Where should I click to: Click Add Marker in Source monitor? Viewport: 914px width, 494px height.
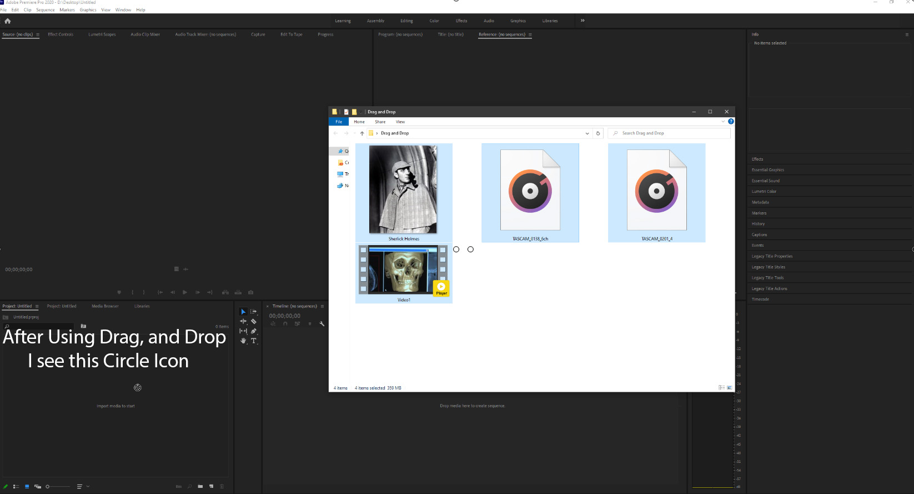(x=119, y=292)
